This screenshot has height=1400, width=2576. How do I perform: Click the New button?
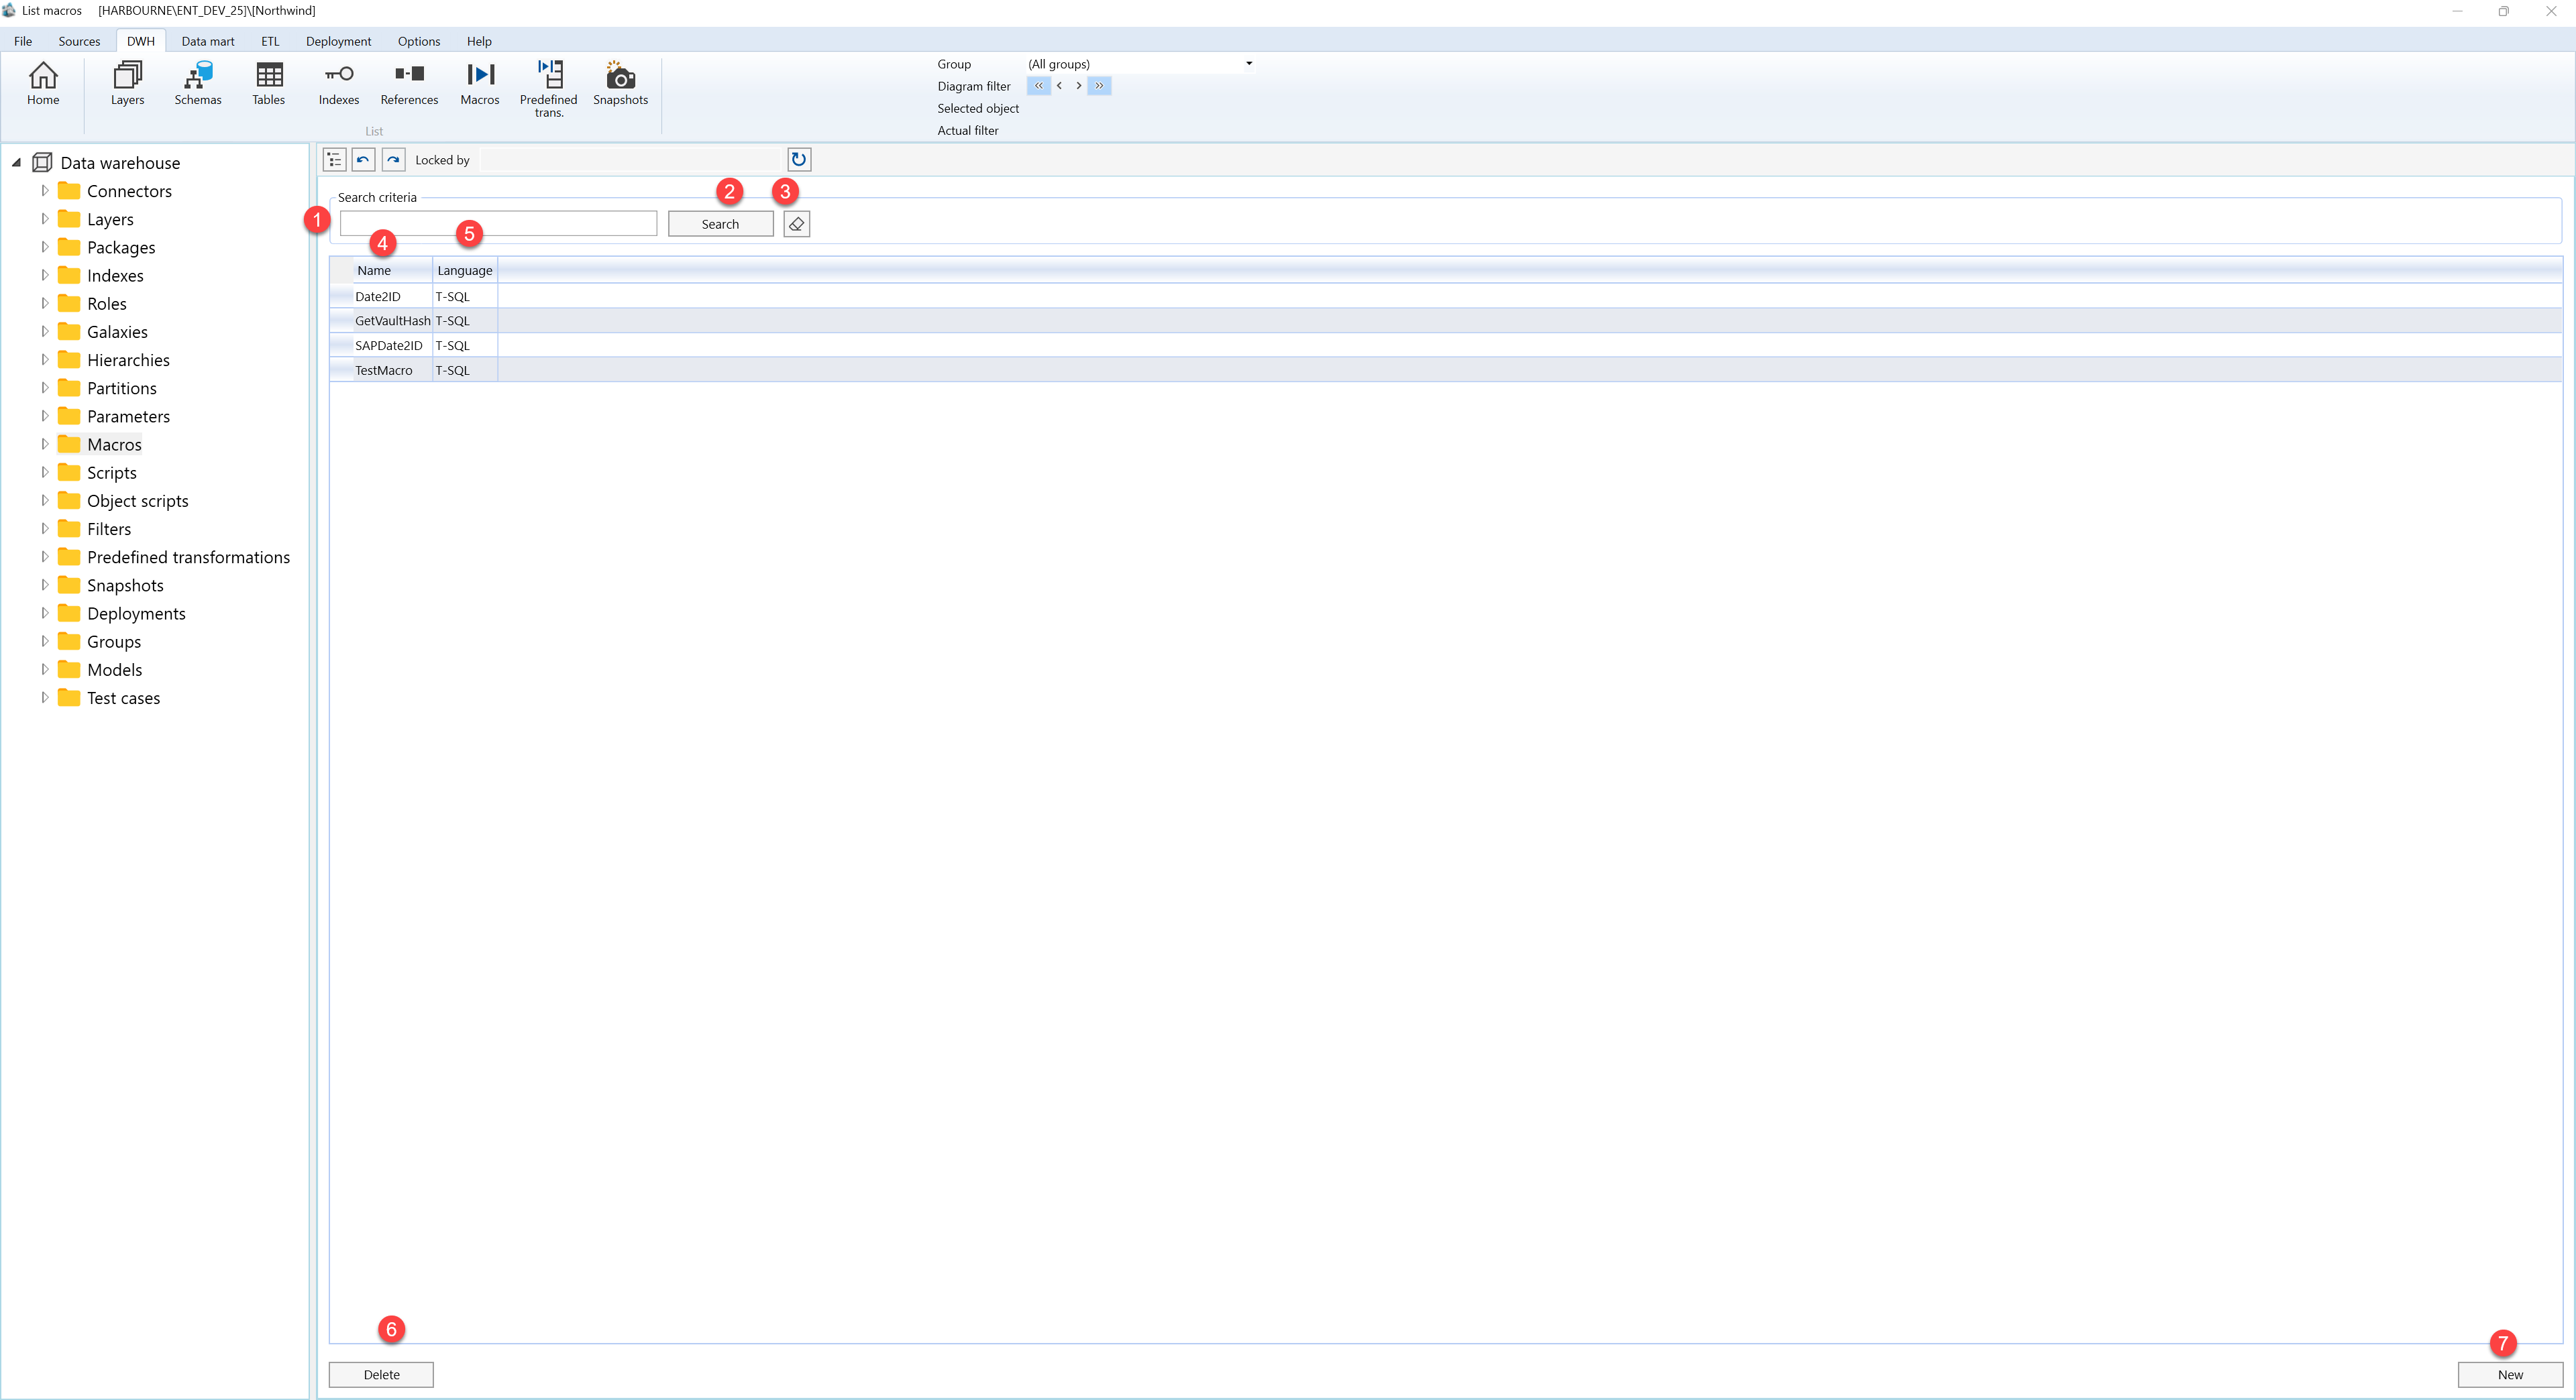click(2510, 1374)
